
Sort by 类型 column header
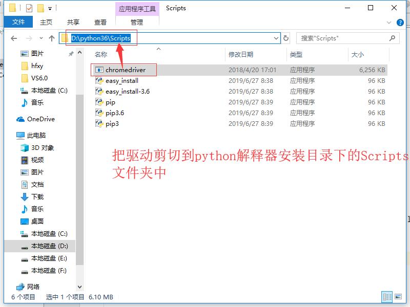coord(296,55)
